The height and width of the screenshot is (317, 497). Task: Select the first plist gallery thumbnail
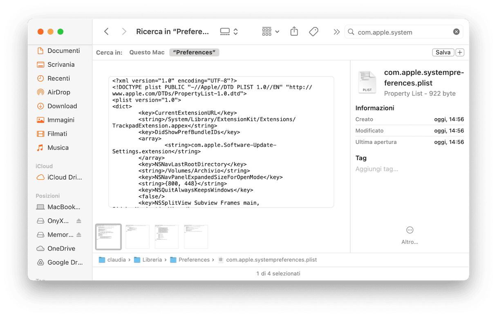pyautogui.click(x=108, y=237)
